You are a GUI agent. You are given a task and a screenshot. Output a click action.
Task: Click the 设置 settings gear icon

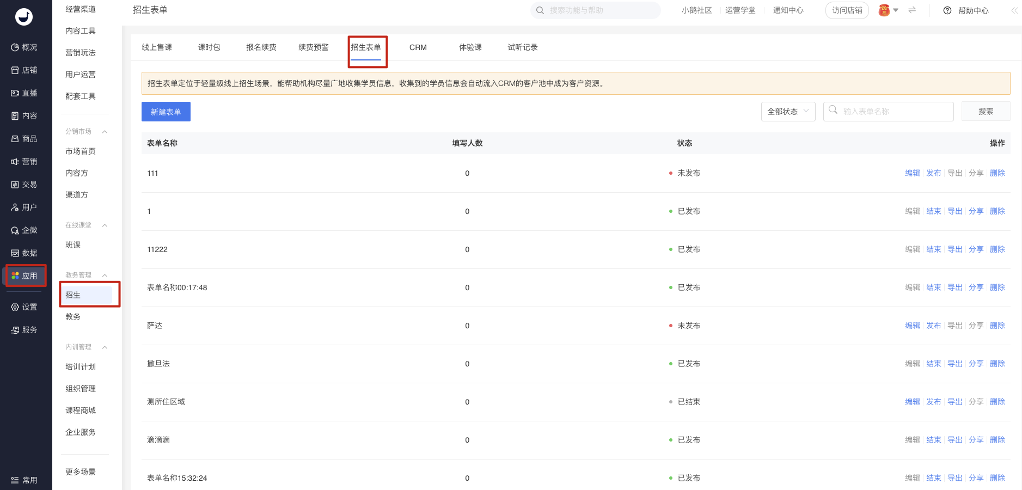[x=15, y=307]
